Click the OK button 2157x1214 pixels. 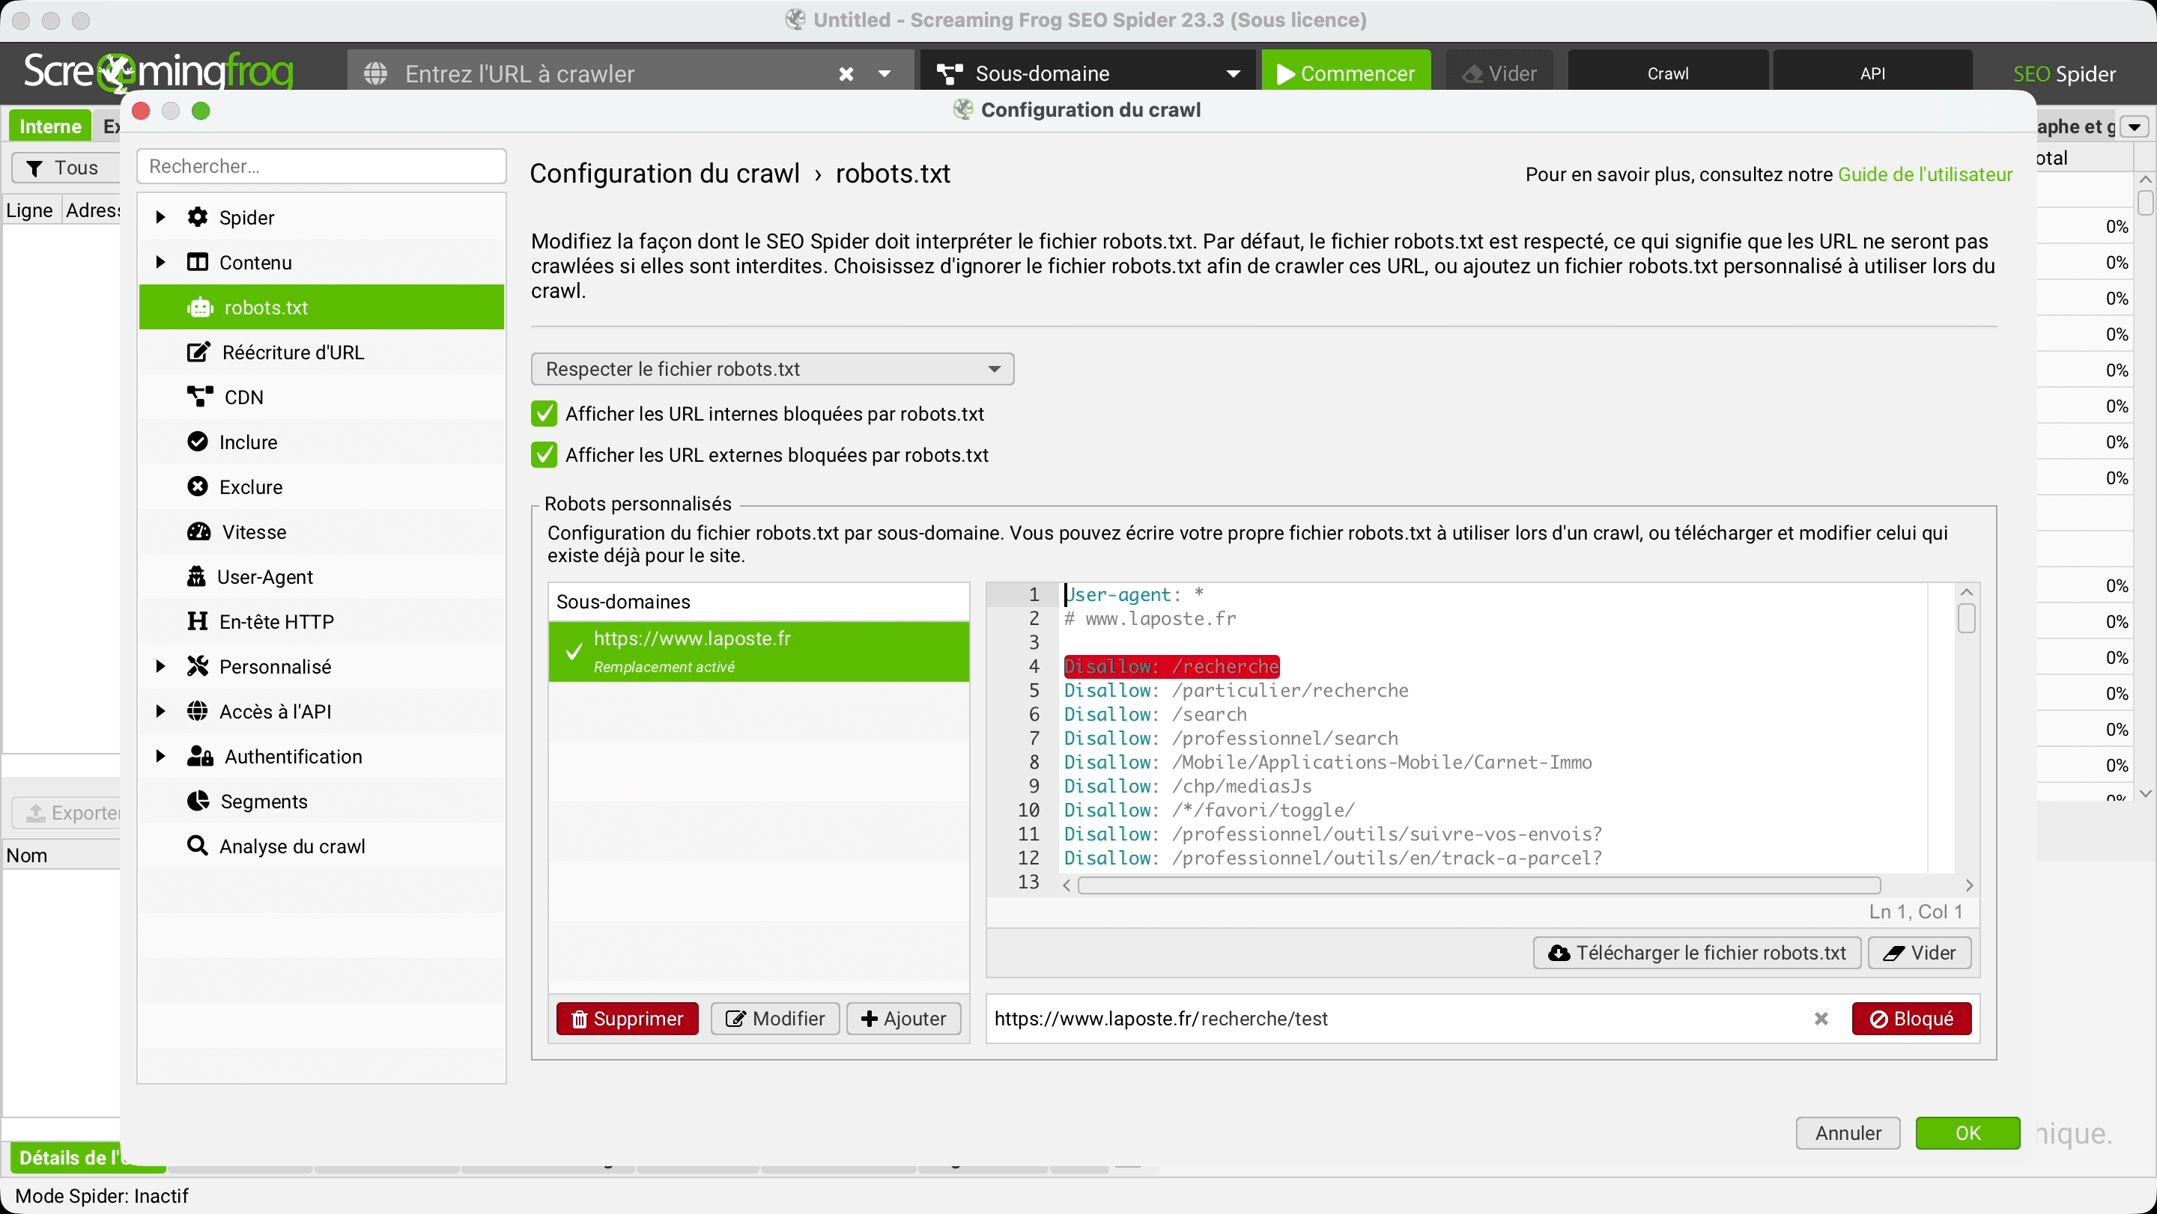1968,1134
